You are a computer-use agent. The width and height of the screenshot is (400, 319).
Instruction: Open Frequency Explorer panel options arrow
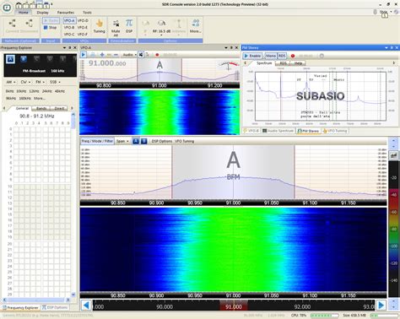[x=64, y=48]
